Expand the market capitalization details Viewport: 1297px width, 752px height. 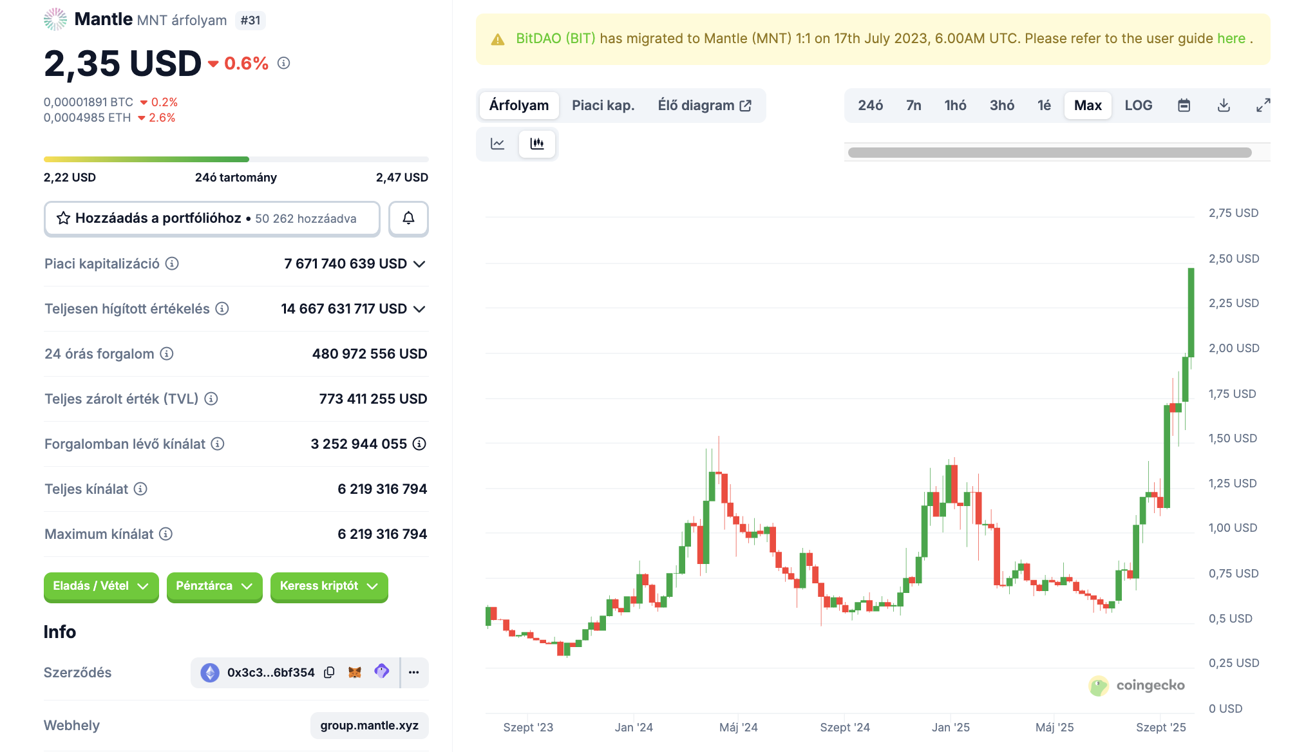pyautogui.click(x=419, y=264)
